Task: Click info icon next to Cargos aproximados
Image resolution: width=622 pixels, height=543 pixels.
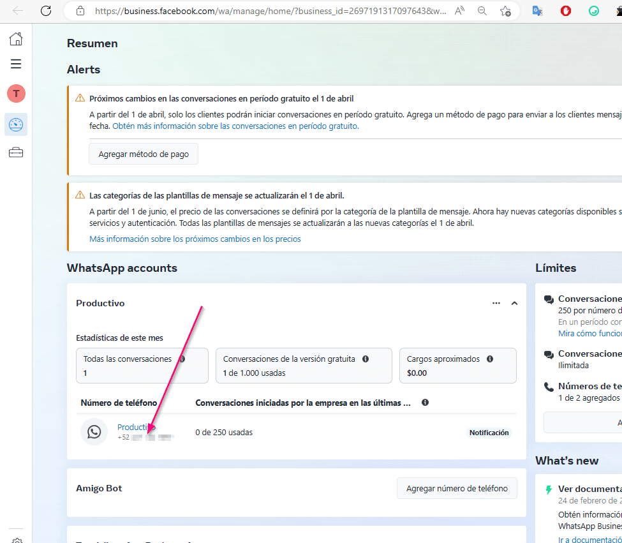Action: (x=490, y=359)
